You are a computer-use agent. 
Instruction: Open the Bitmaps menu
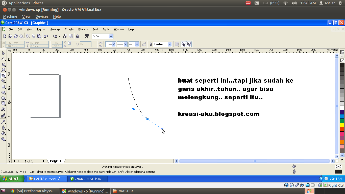(83, 29)
